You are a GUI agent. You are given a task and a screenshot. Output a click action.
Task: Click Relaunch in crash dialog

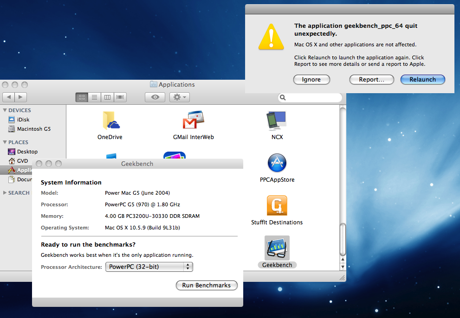click(x=422, y=79)
